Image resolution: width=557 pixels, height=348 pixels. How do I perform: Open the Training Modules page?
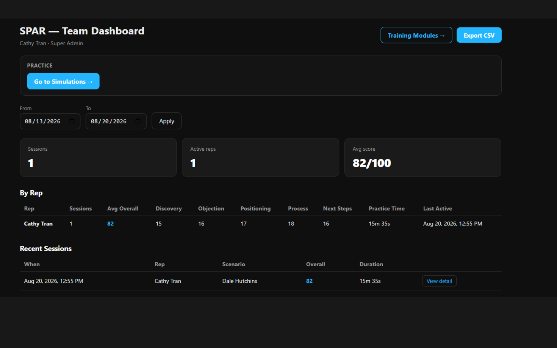[416, 35]
